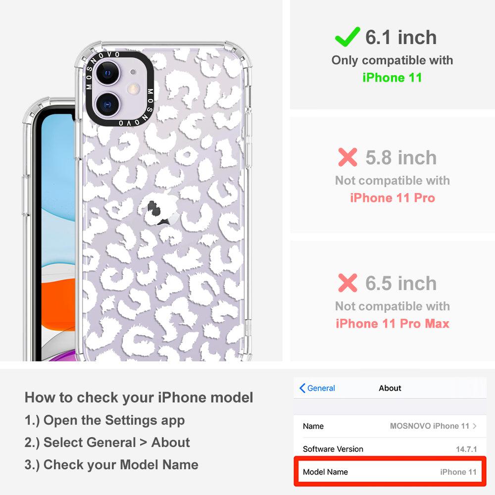Click the How to check your iPhone model heading

(139, 397)
